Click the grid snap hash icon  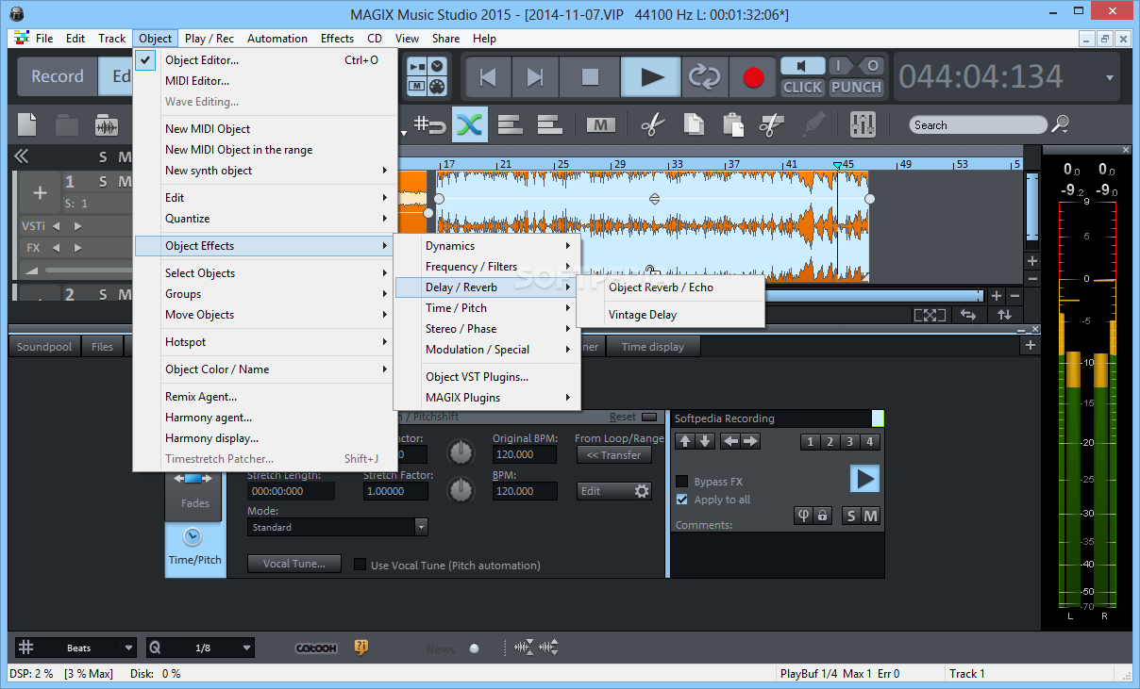click(26, 648)
